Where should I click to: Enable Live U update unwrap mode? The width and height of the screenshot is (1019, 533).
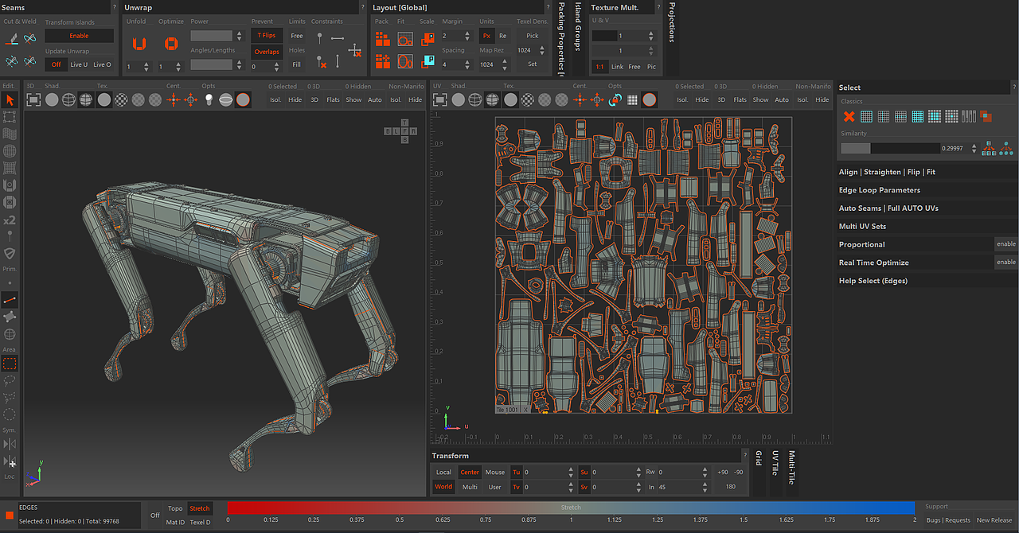point(79,64)
